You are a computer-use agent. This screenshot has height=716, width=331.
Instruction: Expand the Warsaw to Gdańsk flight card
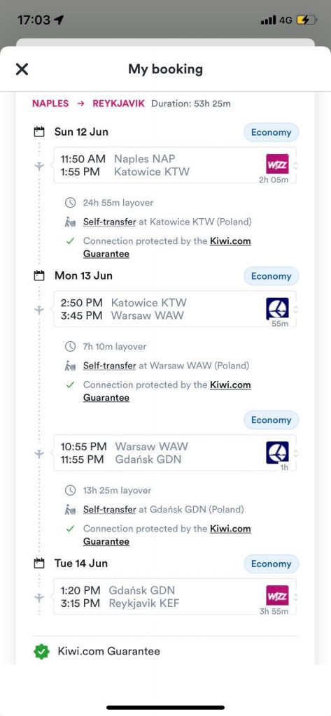pyautogui.click(x=175, y=452)
